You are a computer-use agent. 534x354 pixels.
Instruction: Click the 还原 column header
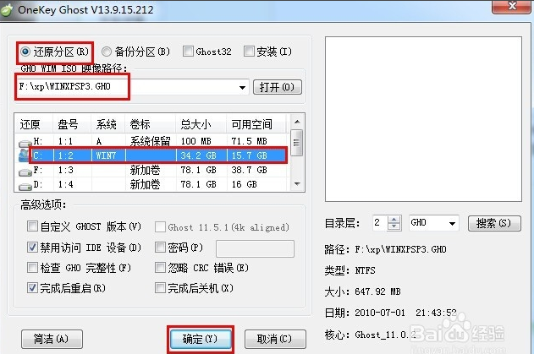34,124
